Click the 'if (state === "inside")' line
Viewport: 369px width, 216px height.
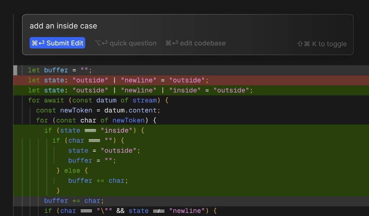click(94, 131)
